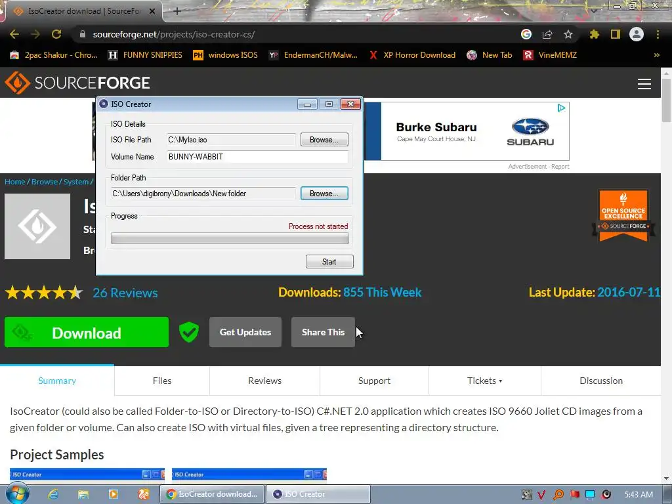672x504 pixels.
Task: Open the windows ISOS bookmark
Action: [x=226, y=55]
